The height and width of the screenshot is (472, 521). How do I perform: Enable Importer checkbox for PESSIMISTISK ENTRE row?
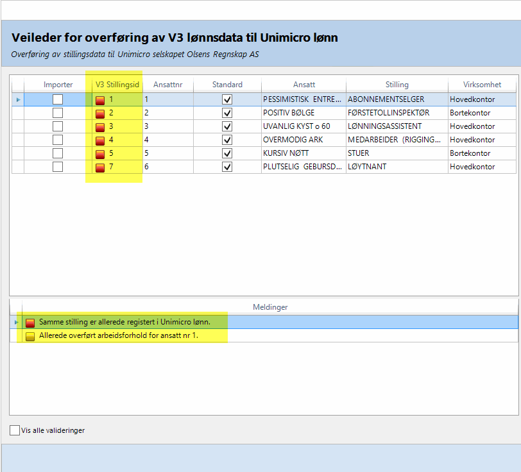pos(58,99)
